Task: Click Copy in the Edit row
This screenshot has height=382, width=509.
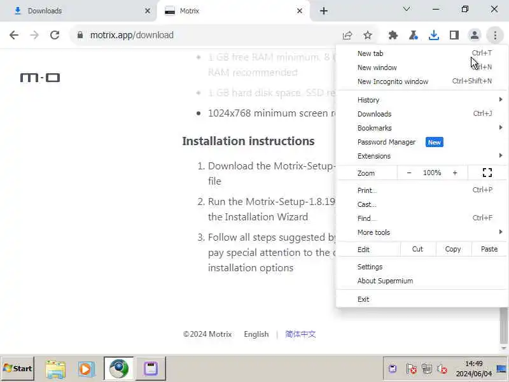Action: click(x=453, y=249)
